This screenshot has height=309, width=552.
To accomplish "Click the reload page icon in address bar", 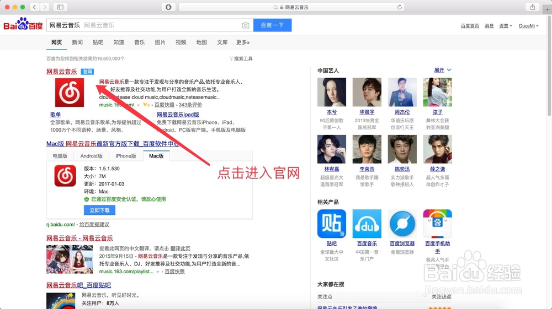I will pyautogui.click(x=399, y=7).
